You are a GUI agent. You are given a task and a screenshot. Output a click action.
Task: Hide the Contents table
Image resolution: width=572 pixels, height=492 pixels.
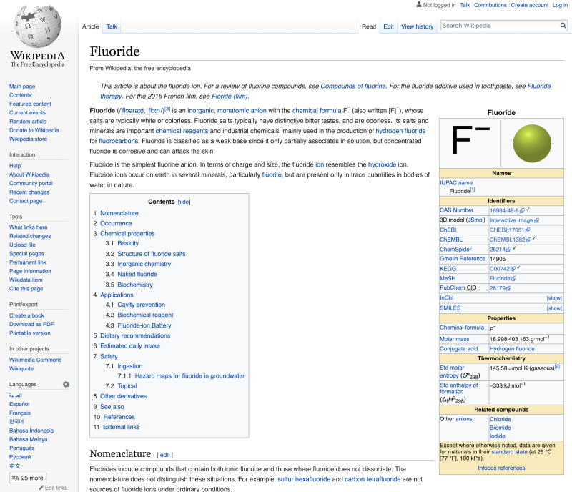point(183,202)
